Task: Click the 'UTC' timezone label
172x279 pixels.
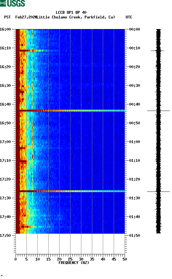Action: (x=129, y=17)
